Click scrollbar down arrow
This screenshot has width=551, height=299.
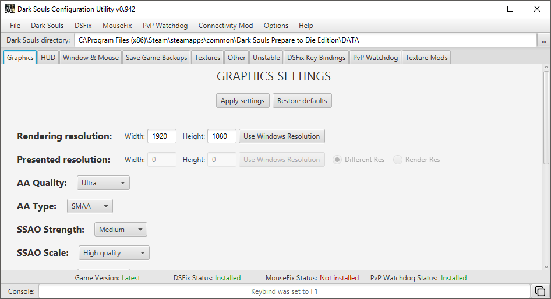tap(546, 266)
